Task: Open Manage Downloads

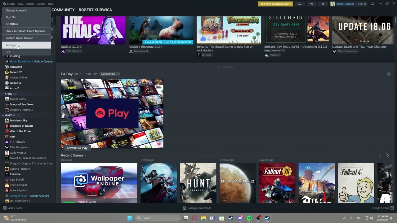Action: tap(197, 208)
